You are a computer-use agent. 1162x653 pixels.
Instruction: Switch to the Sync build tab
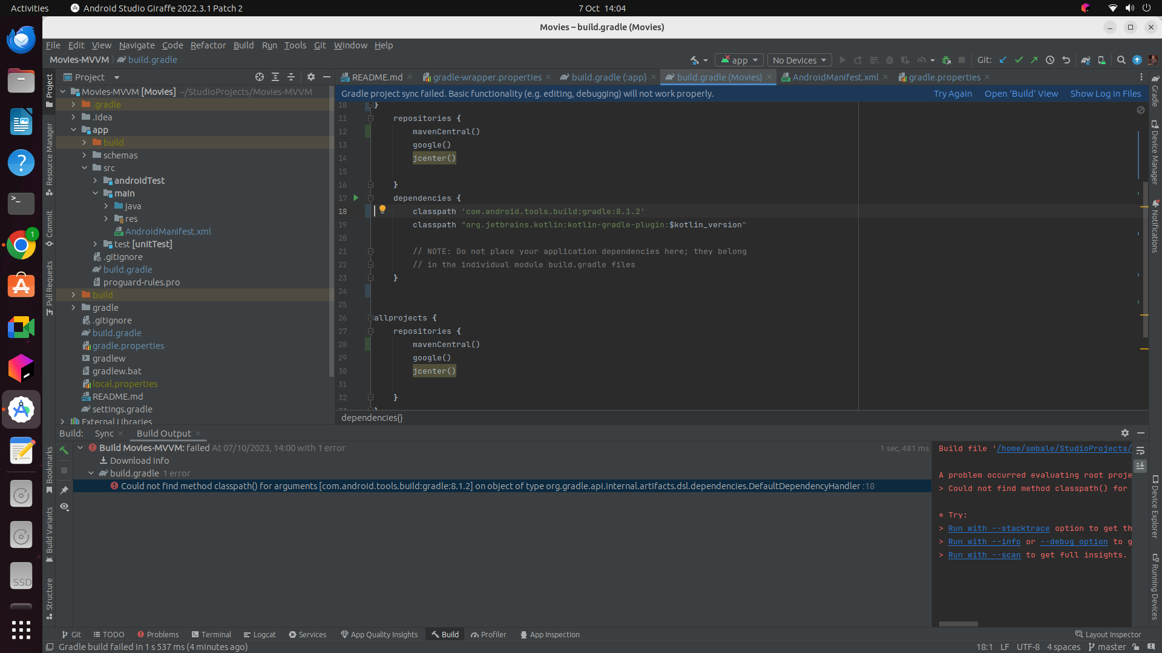point(104,433)
